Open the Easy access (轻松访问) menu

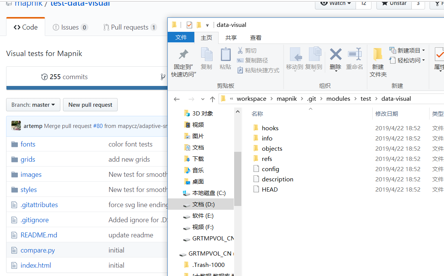407,60
